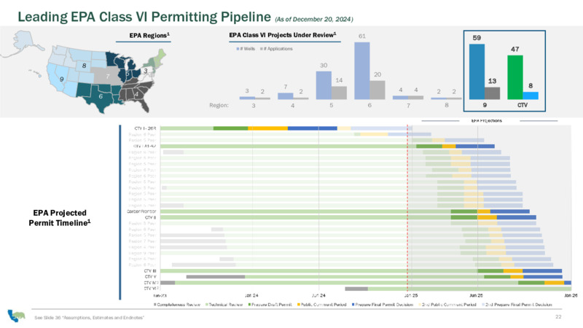Click the Region 5 wells bar labeled 30
The width and height of the screenshot is (583, 328).
pyautogui.click(x=324, y=85)
